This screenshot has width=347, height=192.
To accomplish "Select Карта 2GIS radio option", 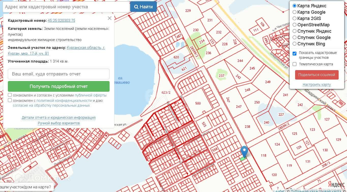I will 294,18.
